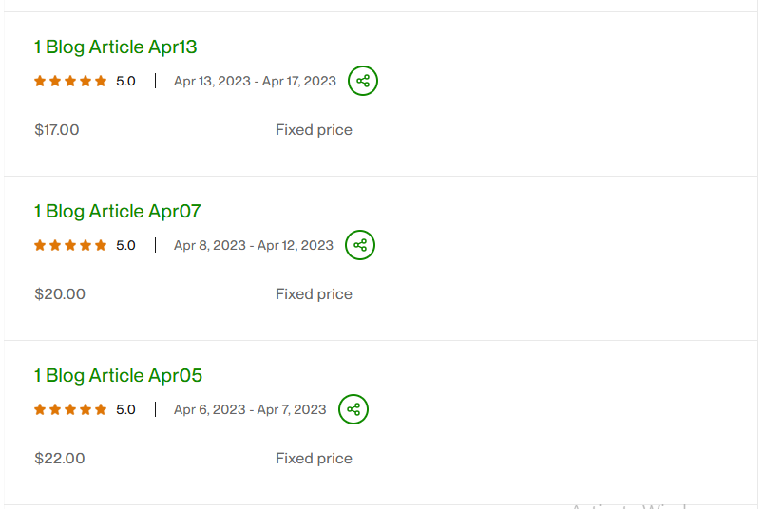Open the "1 Blog Article Apr05" job
The height and width of the screenshot is (509, 764).
click(x=119, y=375)
